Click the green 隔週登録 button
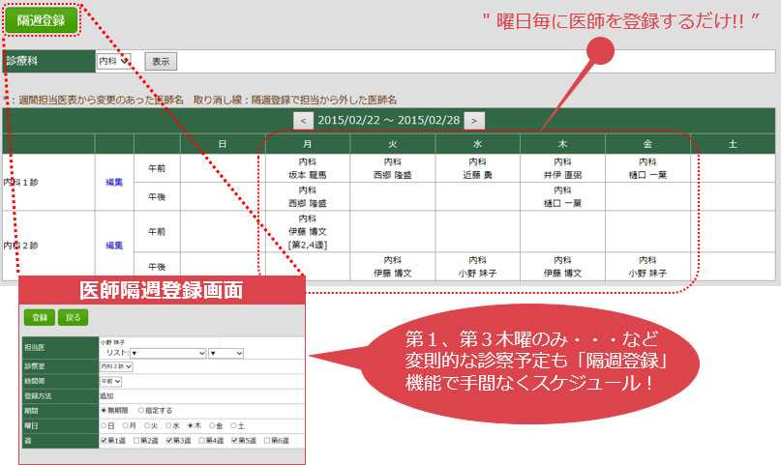The image size is (781, 465). (x=40, y=20)
